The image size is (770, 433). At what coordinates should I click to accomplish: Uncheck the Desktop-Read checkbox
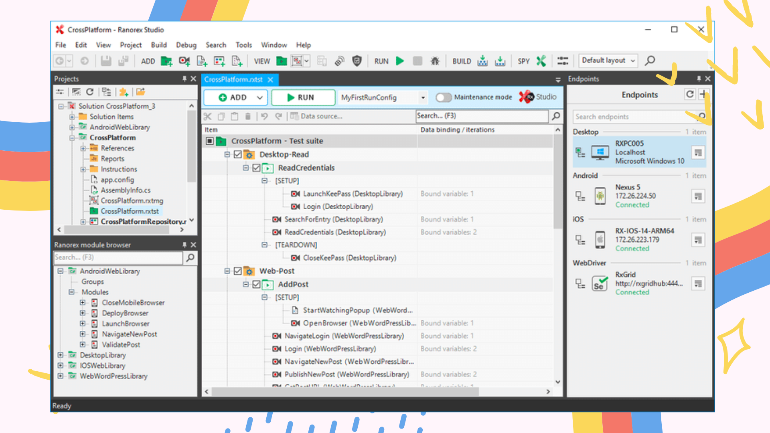click(x=238, y=154)
